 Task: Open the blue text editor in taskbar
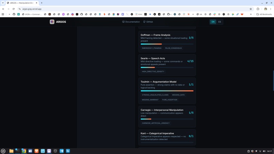click(68, 151)
